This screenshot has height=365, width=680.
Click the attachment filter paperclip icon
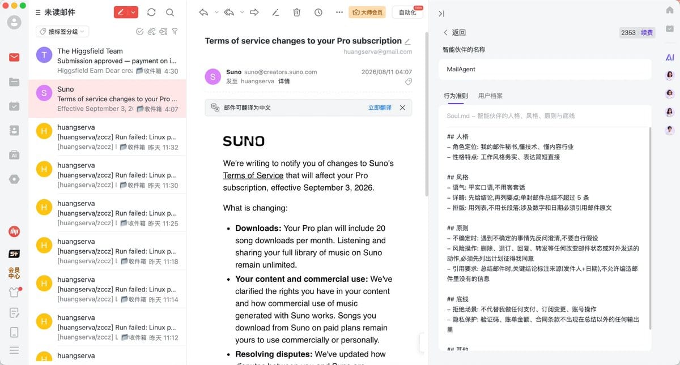click(151, 32)
